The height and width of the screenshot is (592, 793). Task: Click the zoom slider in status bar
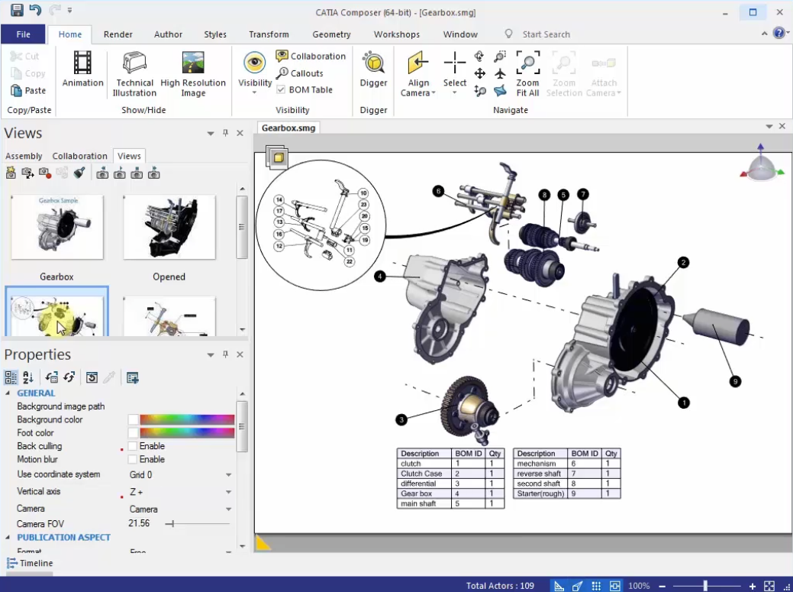pyautogui.click(x=705, y=586)
